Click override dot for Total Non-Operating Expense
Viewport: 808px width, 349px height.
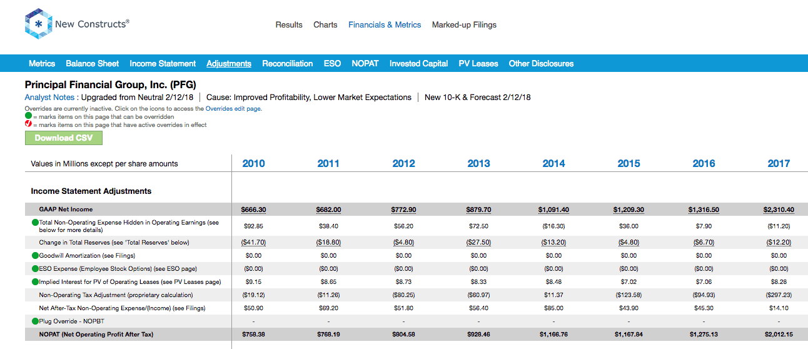pos(35,223)
